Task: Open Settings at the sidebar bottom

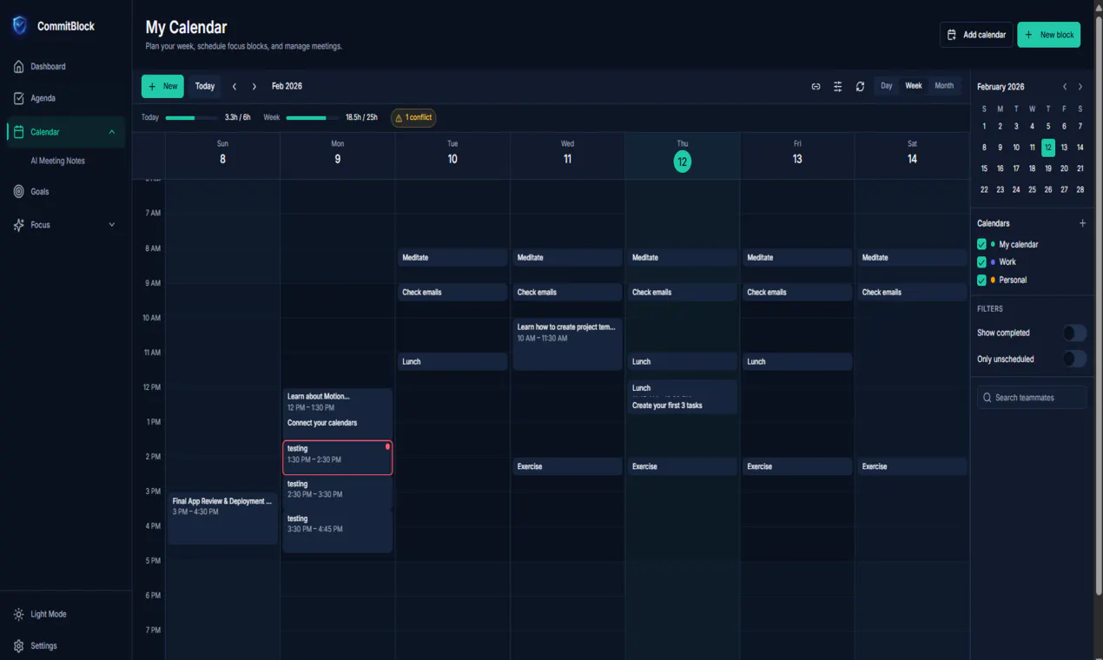Action: (x=65, y=645)
